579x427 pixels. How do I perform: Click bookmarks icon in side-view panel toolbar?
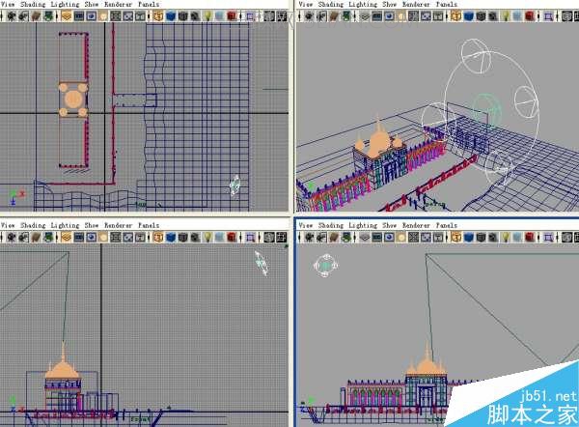37,237
